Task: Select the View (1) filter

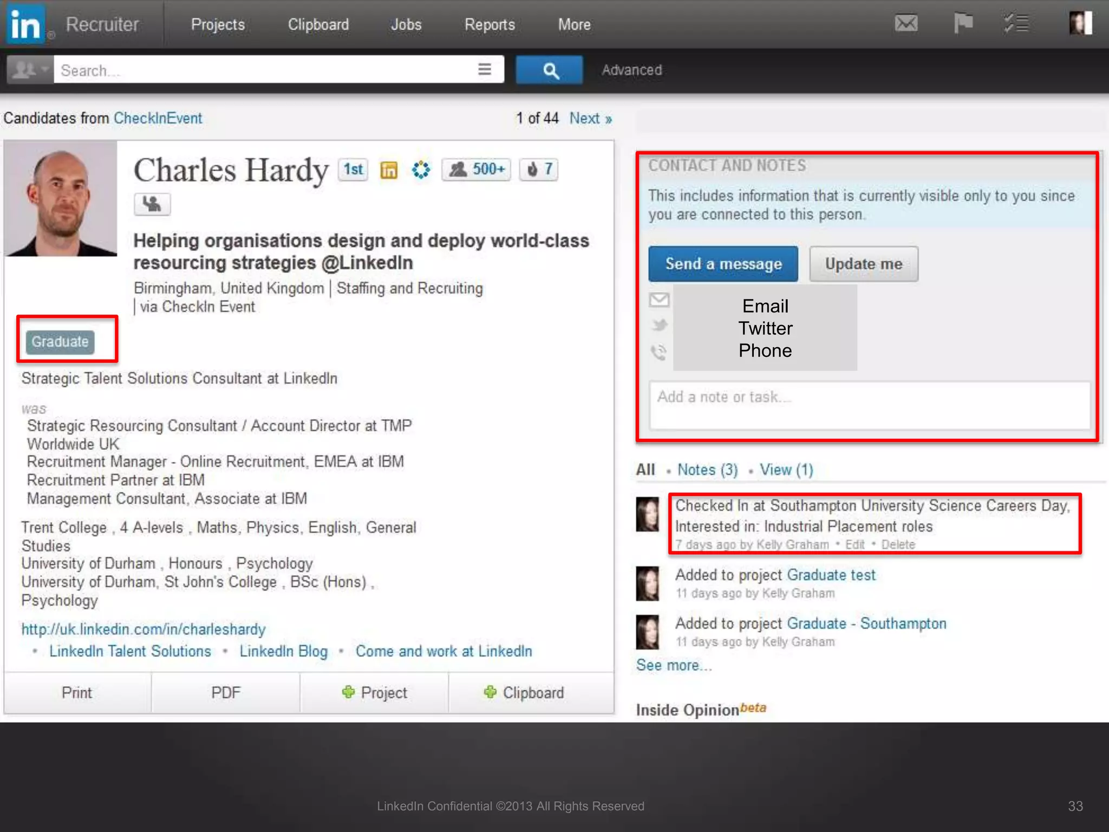Action: 786,470
